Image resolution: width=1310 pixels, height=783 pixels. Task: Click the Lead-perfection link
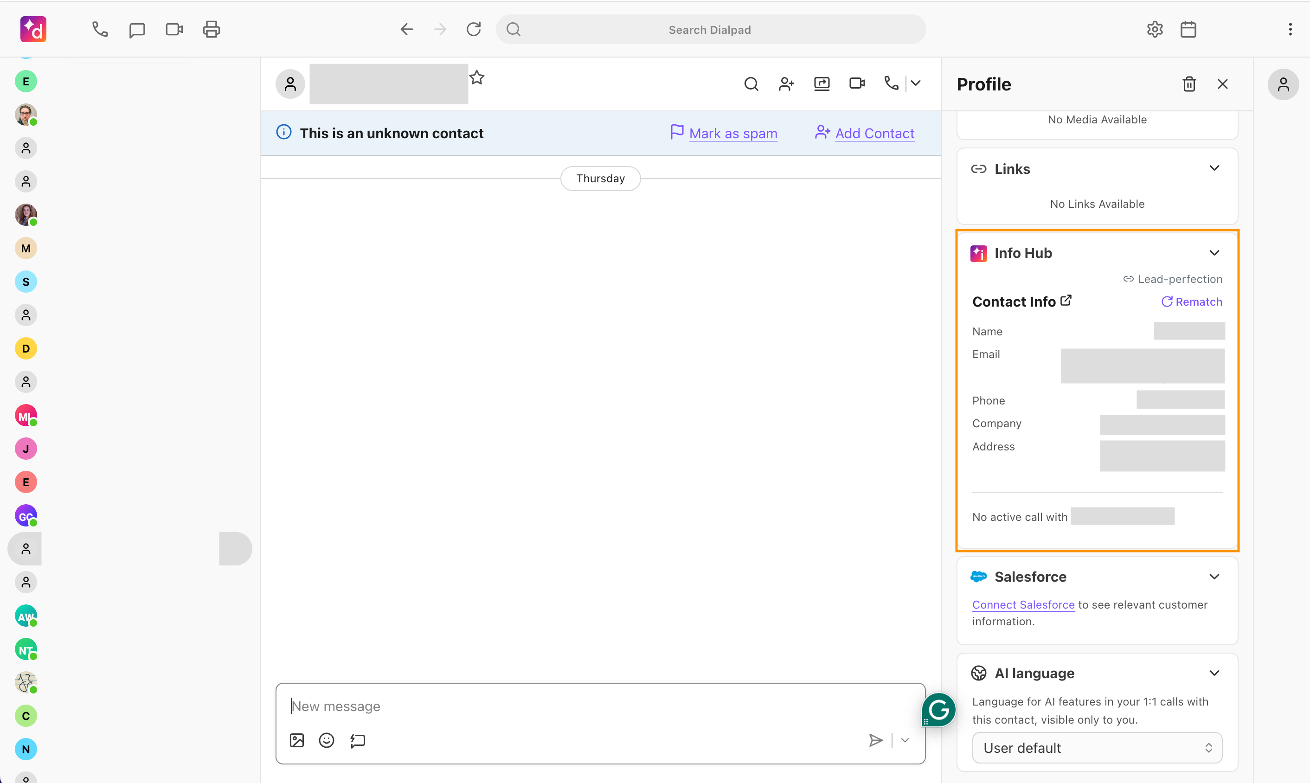pos(1172,279)
